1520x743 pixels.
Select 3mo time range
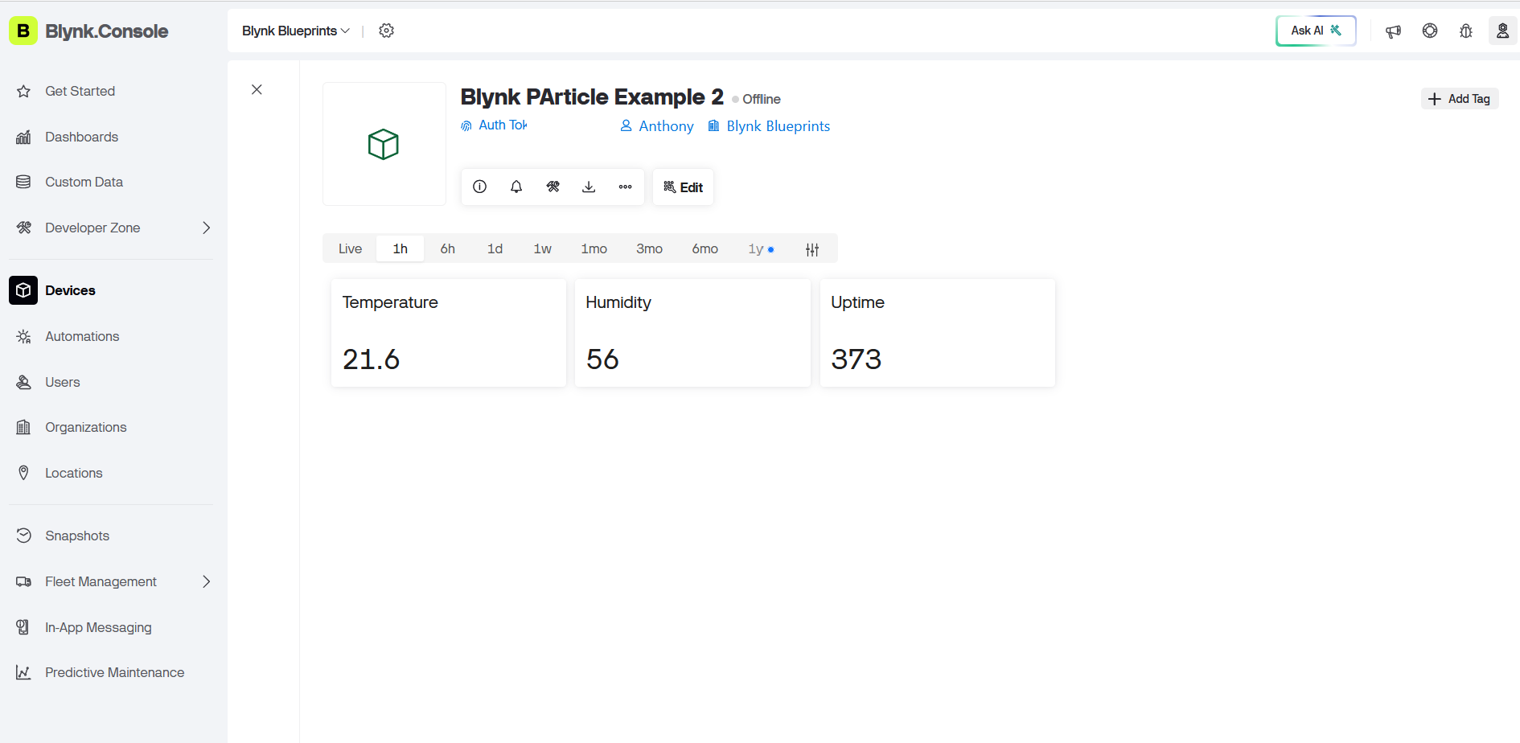click(649, 248)
